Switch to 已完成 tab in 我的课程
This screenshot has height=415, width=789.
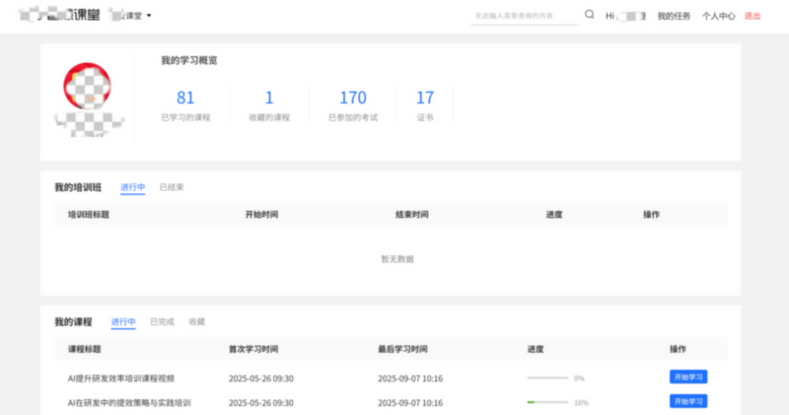[x=162, y=322]
